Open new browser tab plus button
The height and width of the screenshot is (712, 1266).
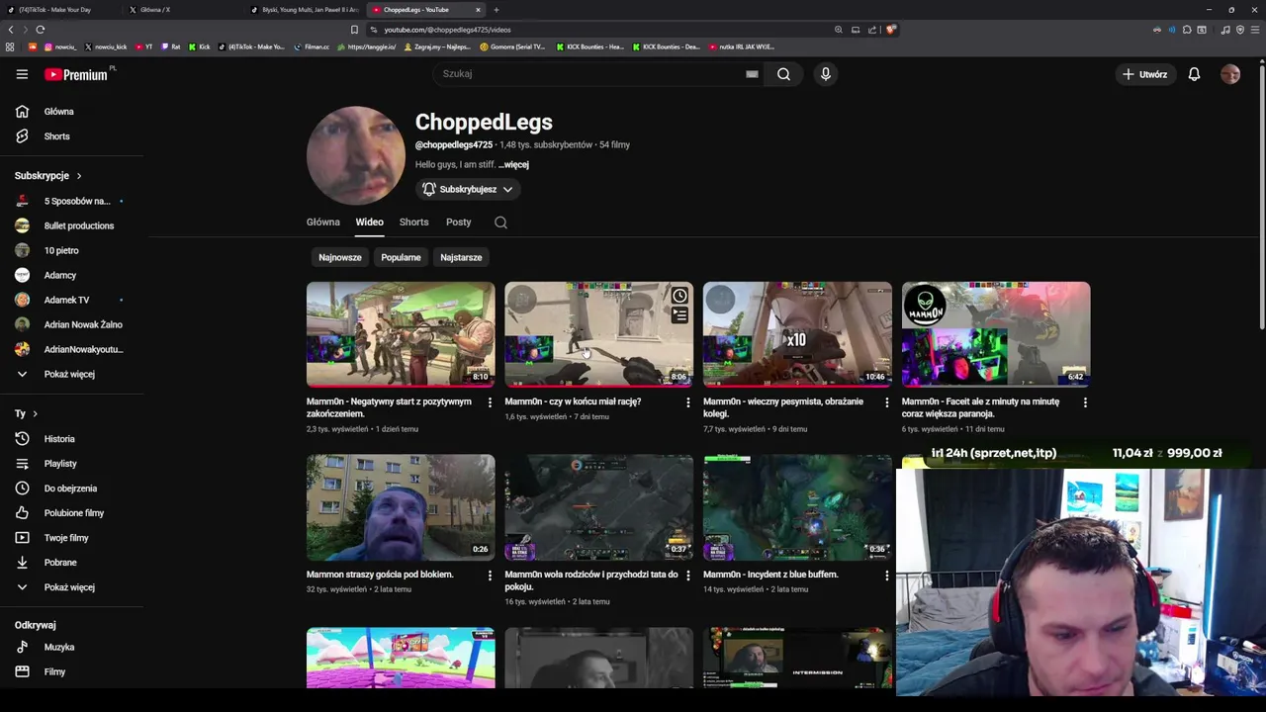point(497,10)
